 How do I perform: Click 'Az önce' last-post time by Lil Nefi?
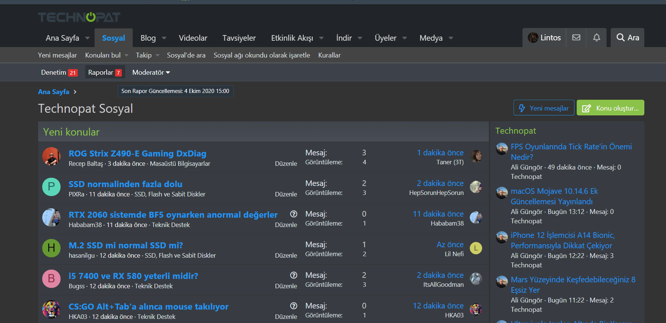pyautogui.click(x=450, y=245)
